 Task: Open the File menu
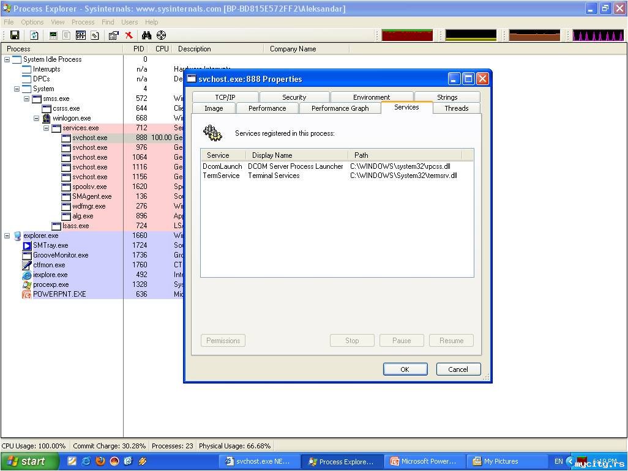click(x=9, y=22)
